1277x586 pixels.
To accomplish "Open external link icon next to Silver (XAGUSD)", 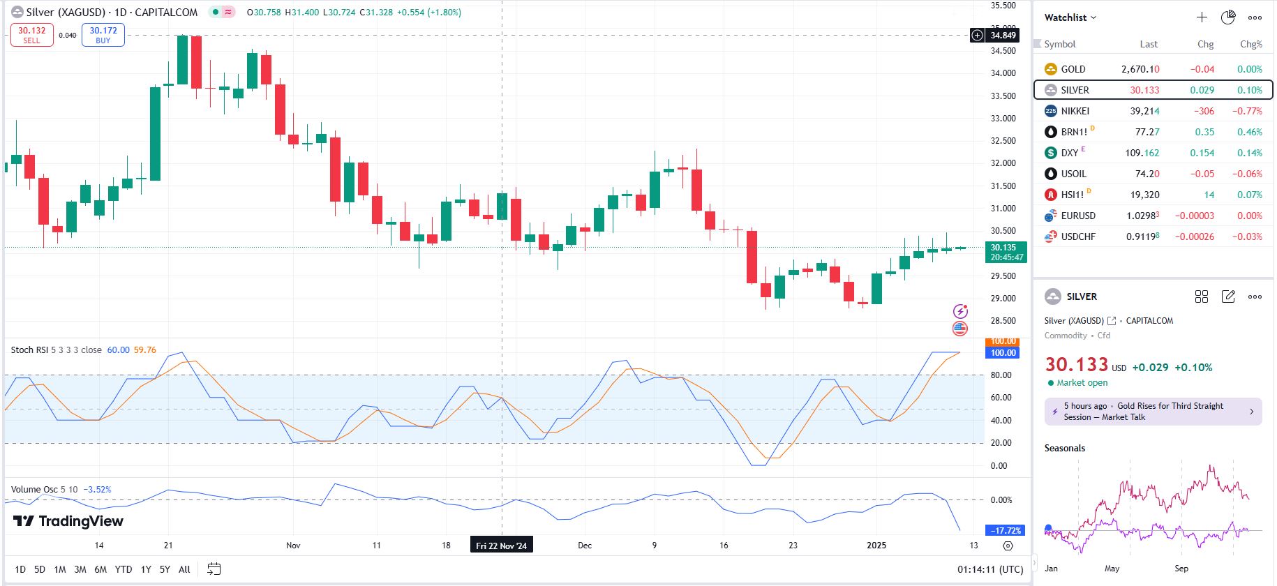I will tap(1112, 321).
